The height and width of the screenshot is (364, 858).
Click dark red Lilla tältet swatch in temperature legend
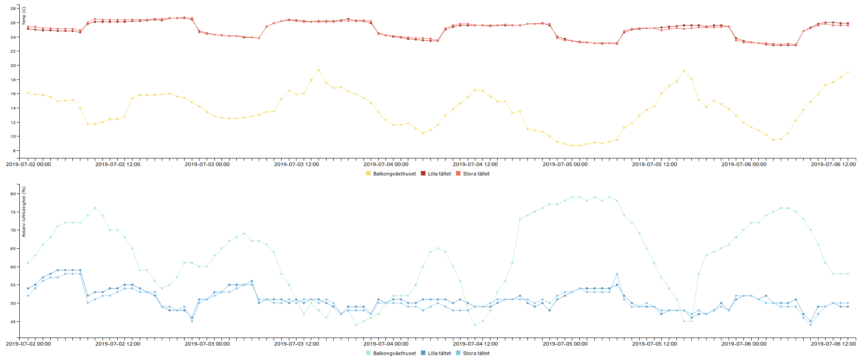(423, 174)
